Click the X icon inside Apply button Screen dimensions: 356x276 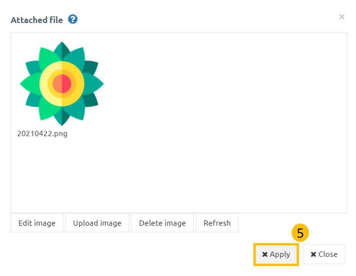pyautogui.click(x=265, y=254)
